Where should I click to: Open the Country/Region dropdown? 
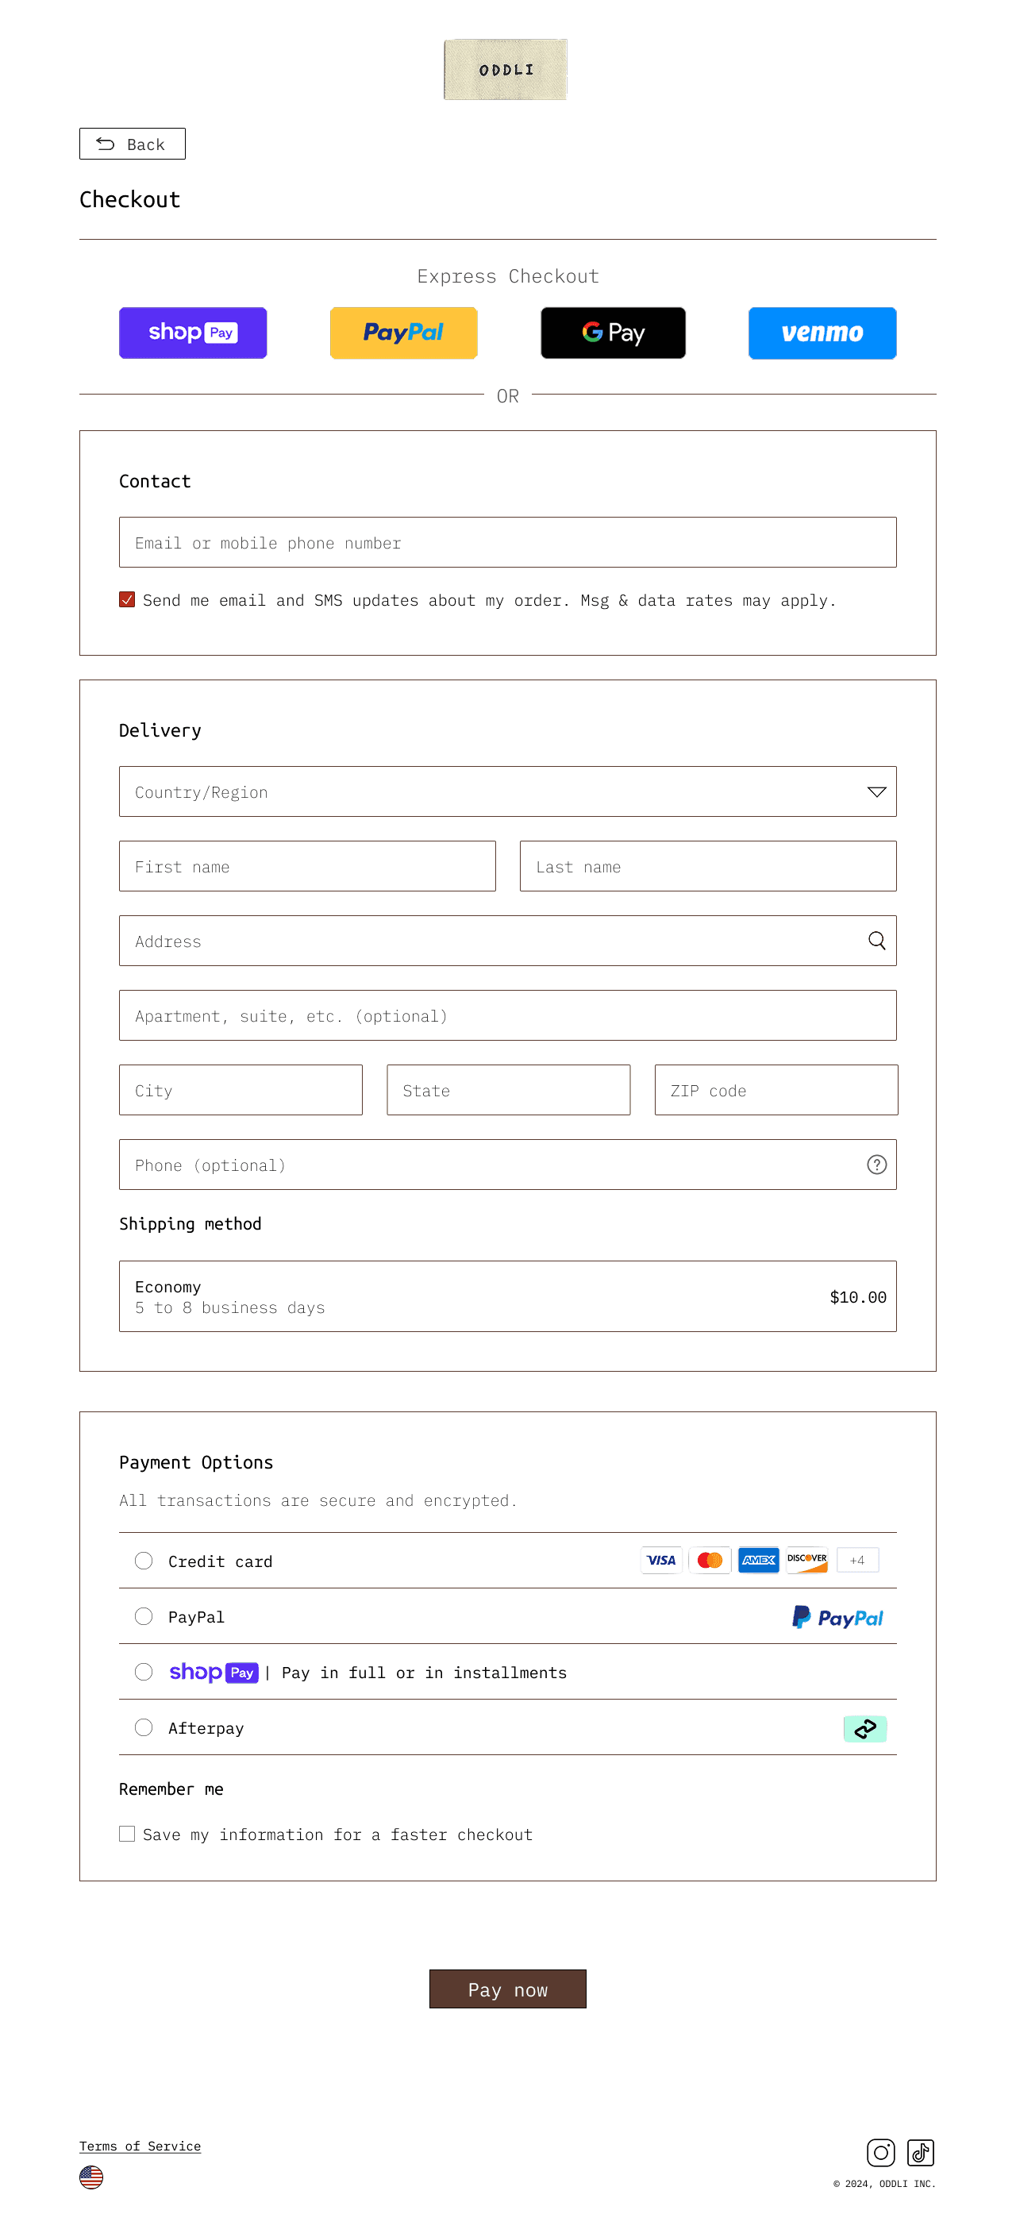pos(508,791)
